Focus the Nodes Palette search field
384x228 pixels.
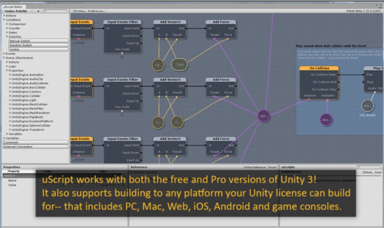coord(55,11)
